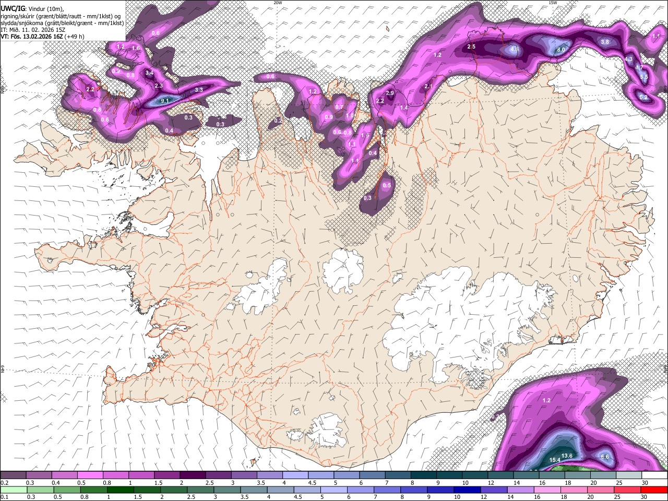Click the 2.5 value on the map
668x501 pixels.
(x=472, y=47)
